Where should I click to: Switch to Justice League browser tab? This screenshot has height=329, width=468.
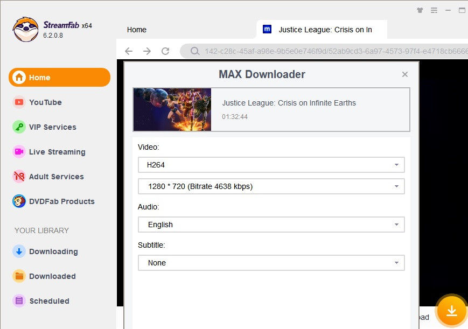pos(322,30)
